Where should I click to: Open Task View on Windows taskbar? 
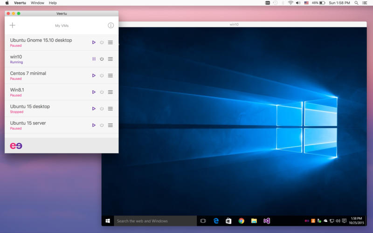[x=203, y=221]
